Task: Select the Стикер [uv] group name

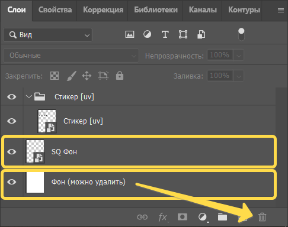Action: point(74,97)
